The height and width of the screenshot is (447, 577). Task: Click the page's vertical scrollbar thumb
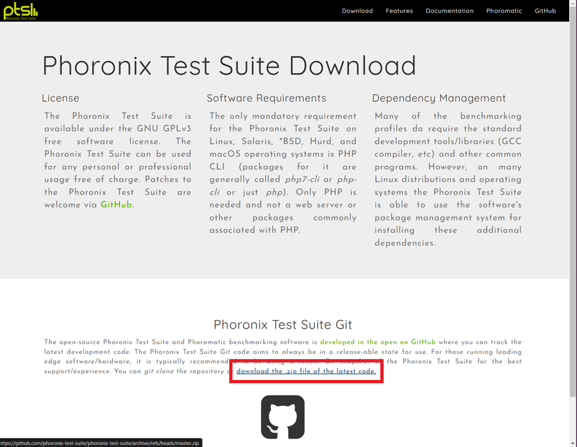pyautogui.click(x=573, y=200)
